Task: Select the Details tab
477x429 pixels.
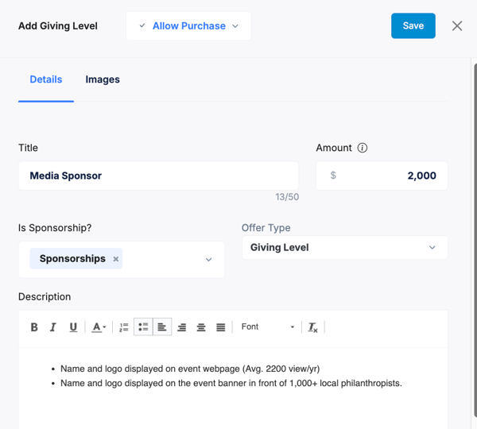Action: pos(46,79)
